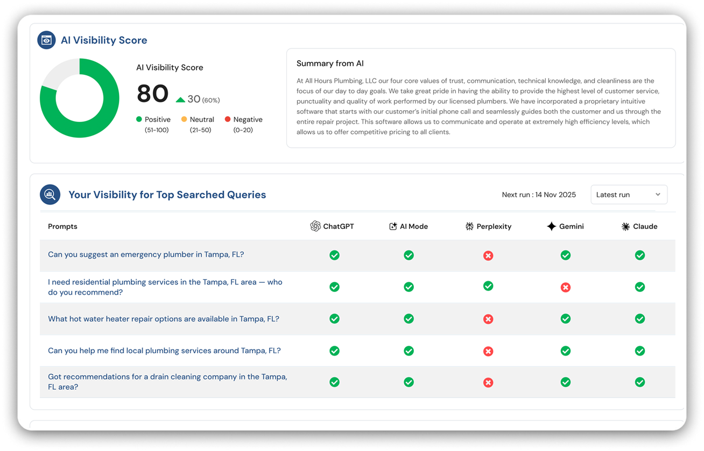Click the Claude burst icon
This screenshot has width=704, height=451.
click(625, 226)
